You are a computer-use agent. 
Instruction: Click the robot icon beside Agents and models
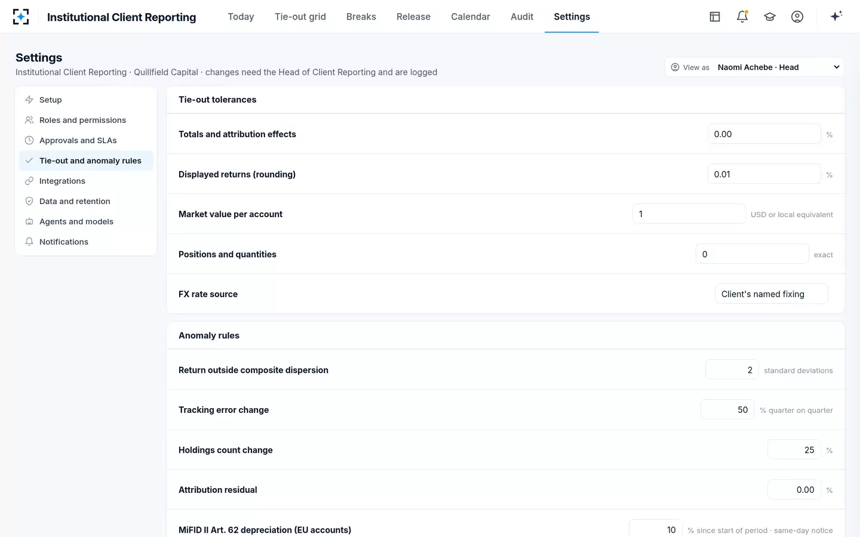coord(29,221)
